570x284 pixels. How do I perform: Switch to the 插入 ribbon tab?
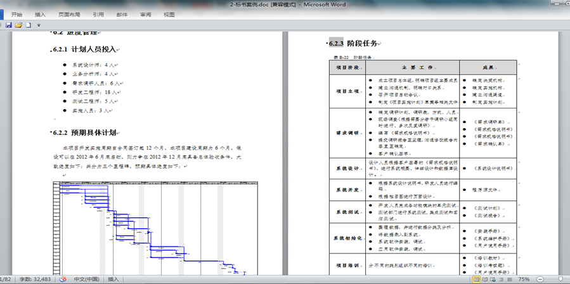click(x=41, y=15)
